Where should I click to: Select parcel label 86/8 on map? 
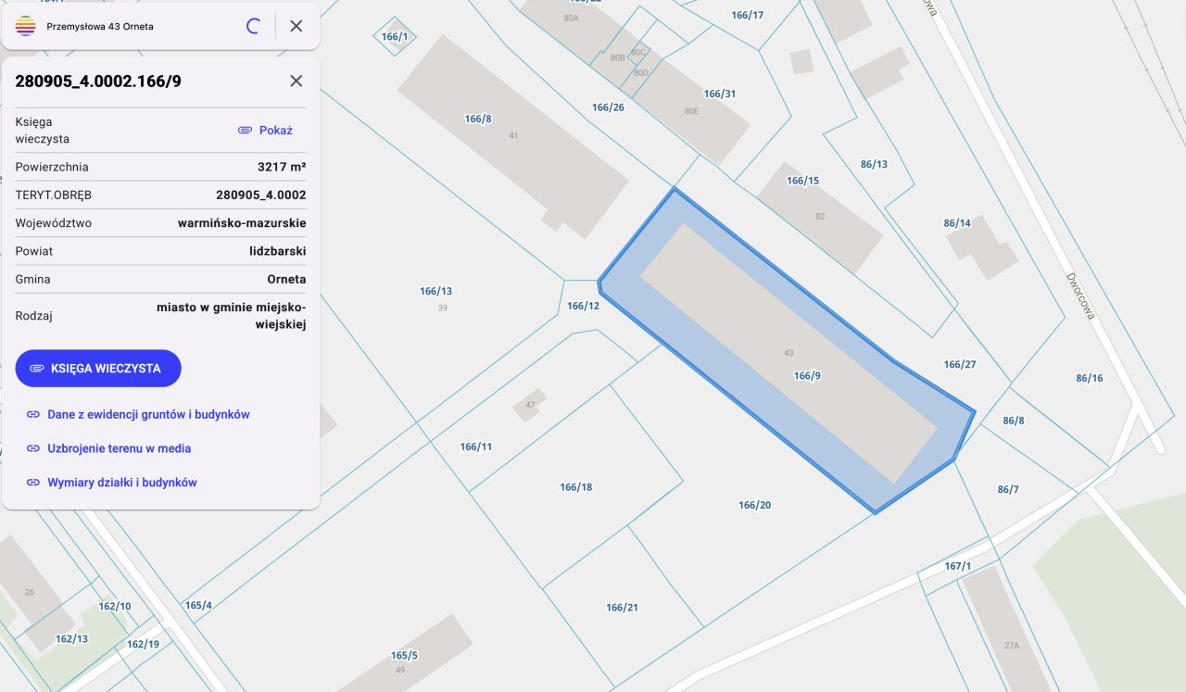coord(1014,421)
